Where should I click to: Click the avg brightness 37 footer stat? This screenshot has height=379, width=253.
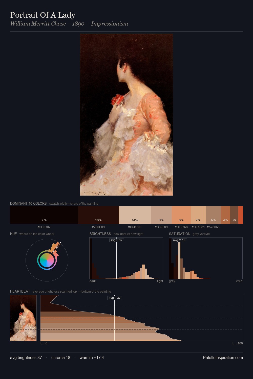point(26,358)
